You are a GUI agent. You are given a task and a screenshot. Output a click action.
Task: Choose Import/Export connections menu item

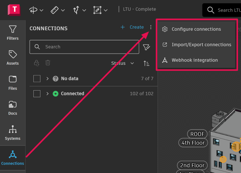click(x=201, y=45)
